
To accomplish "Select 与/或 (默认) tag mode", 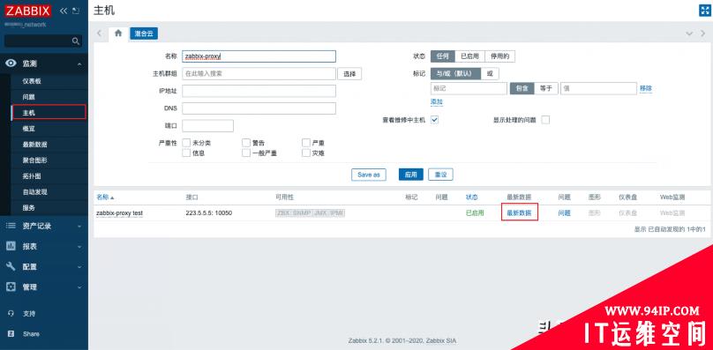I will pyautogui.click(x=455, y=74).
